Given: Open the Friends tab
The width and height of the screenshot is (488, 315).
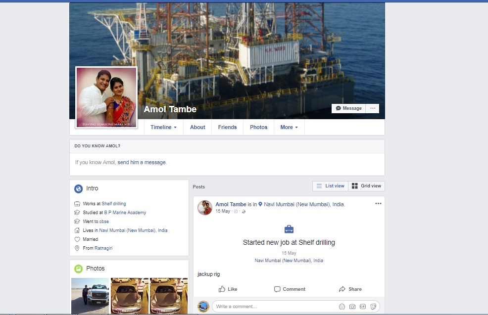Looking at the screenshot, I should click(x=227, y=127).
